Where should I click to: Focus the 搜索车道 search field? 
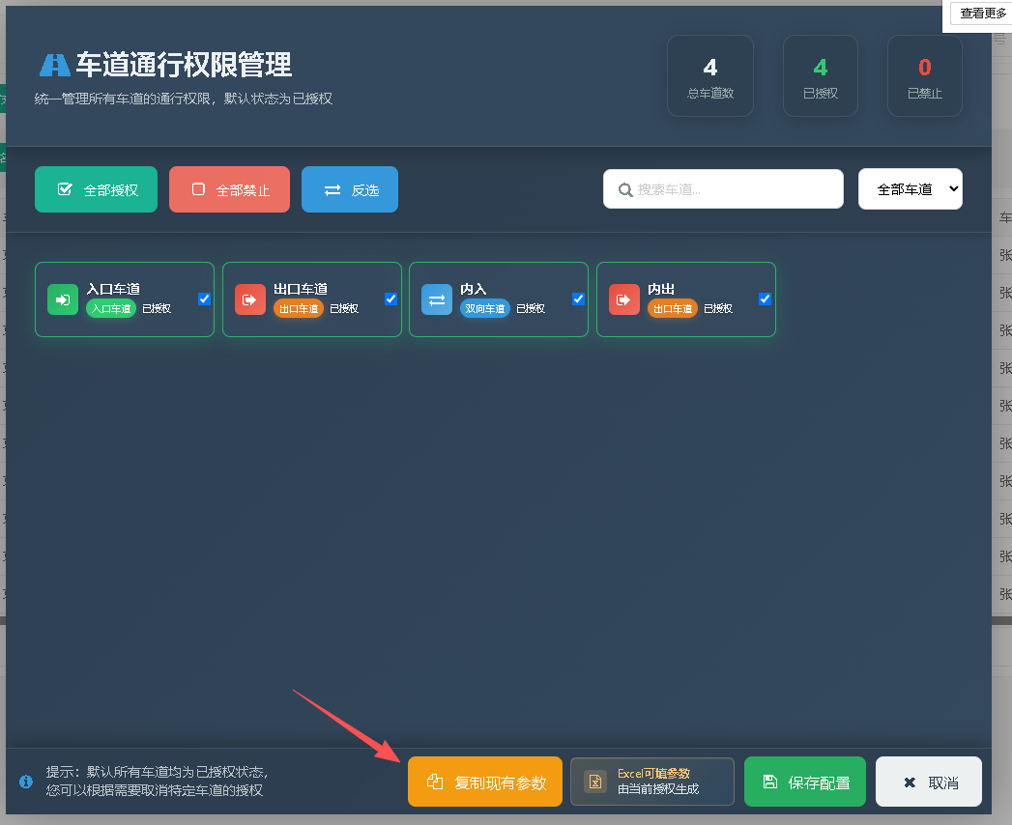[x=723, y=189]
